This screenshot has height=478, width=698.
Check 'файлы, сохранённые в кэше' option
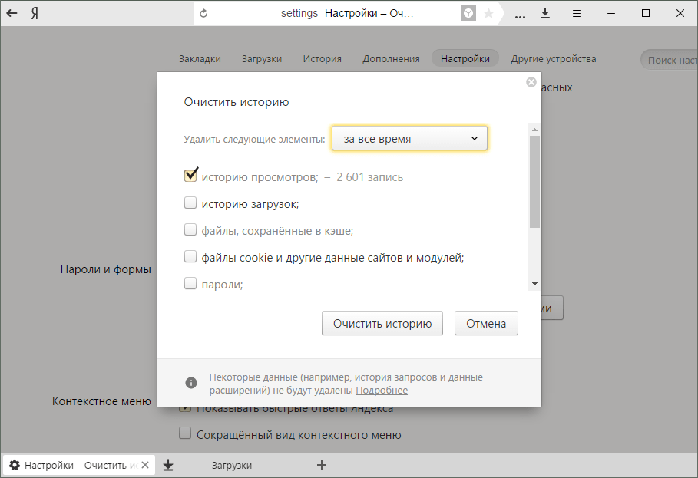(190, 229)
